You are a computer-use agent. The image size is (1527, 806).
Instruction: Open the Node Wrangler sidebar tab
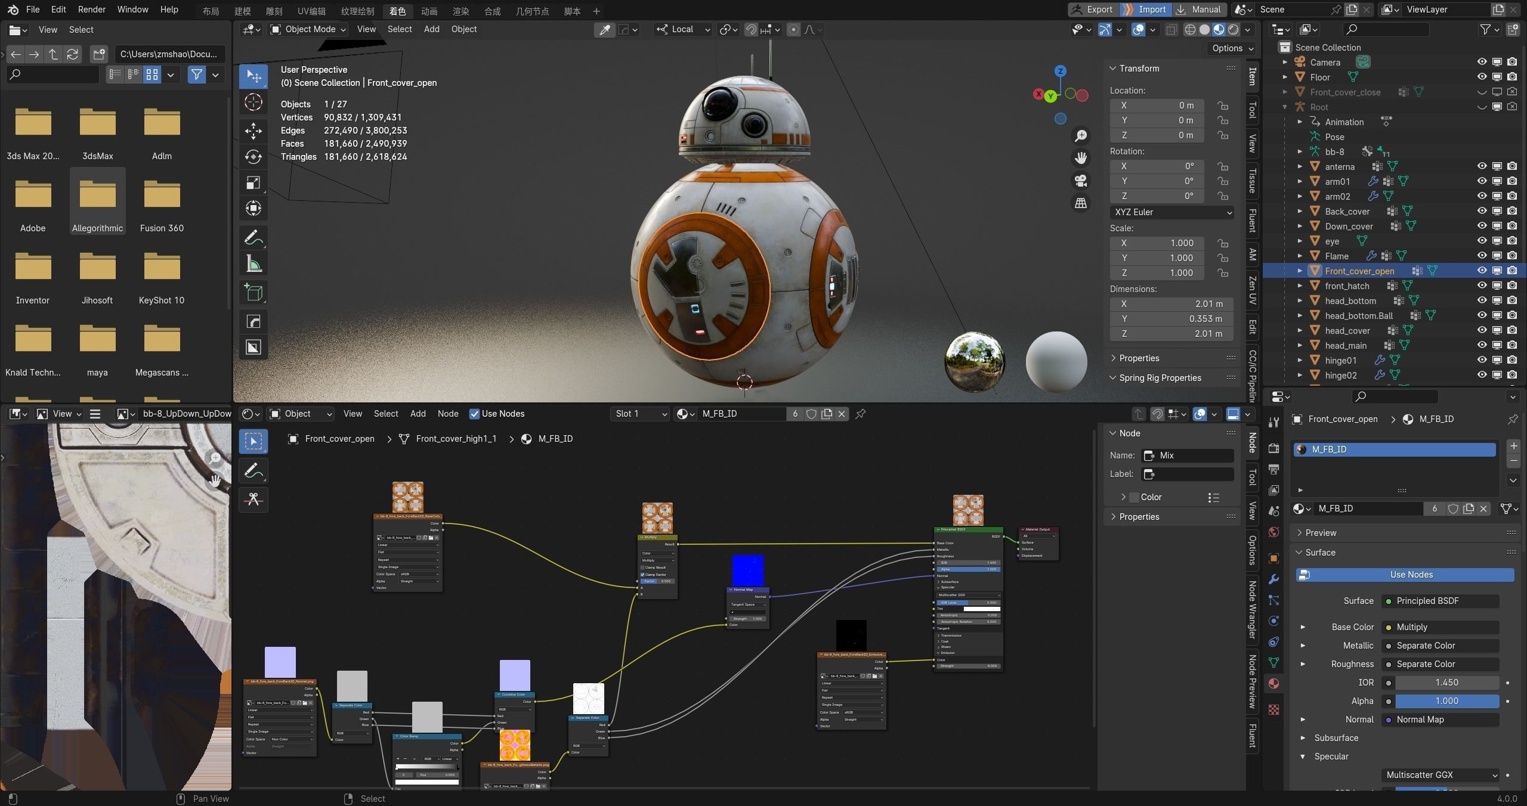1252,609
